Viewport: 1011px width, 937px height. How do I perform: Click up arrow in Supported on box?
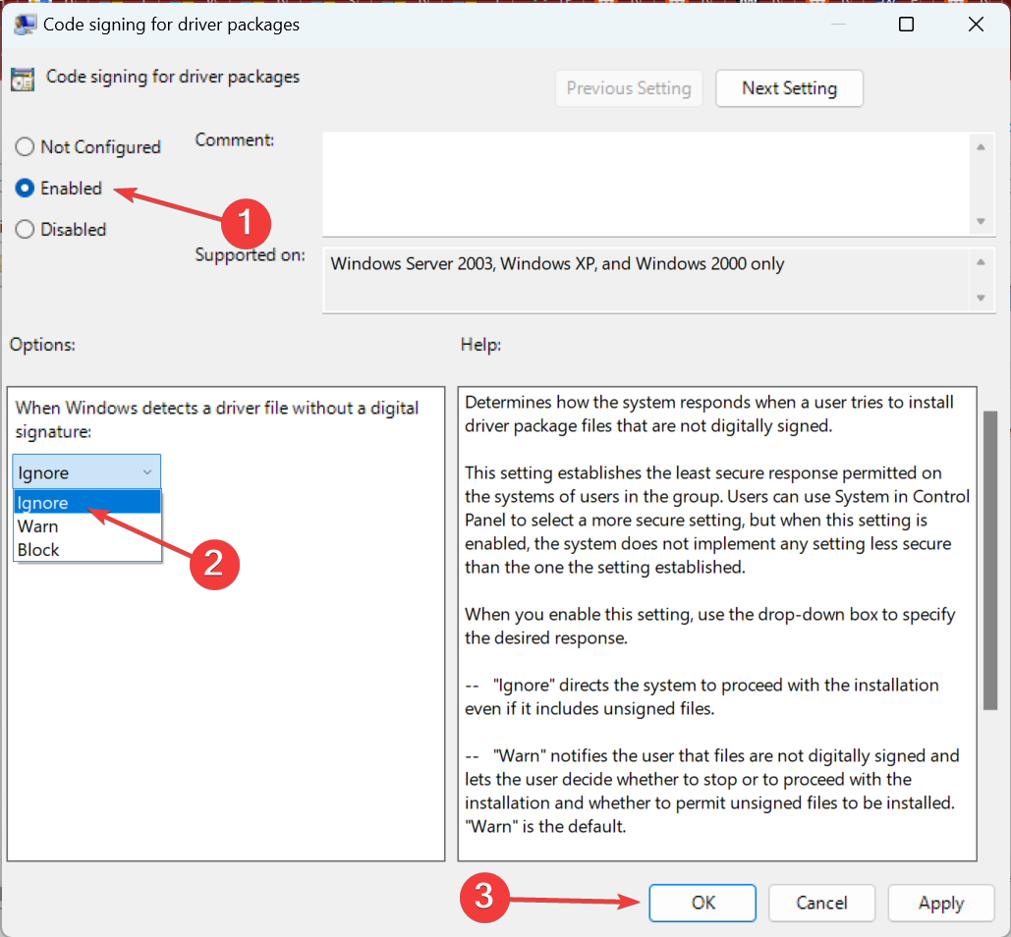tap(981, 262)
